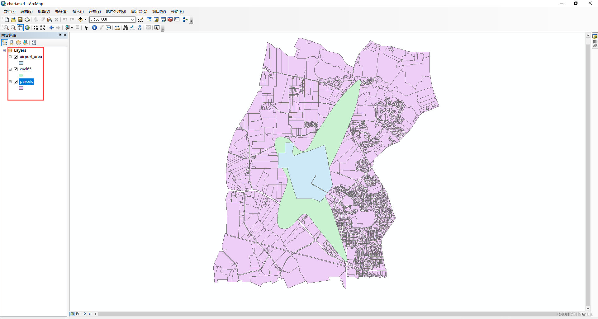Toggle visibility of cnel65 layer
The height and width of the screenshot is (319, 598).
16,69
